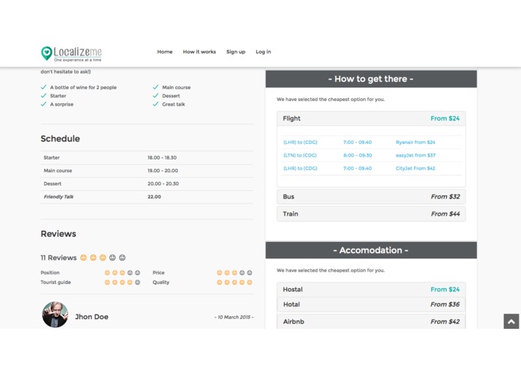
Task: Click the 19.00 - 20.00 schedule time
Action: point(163,171)
